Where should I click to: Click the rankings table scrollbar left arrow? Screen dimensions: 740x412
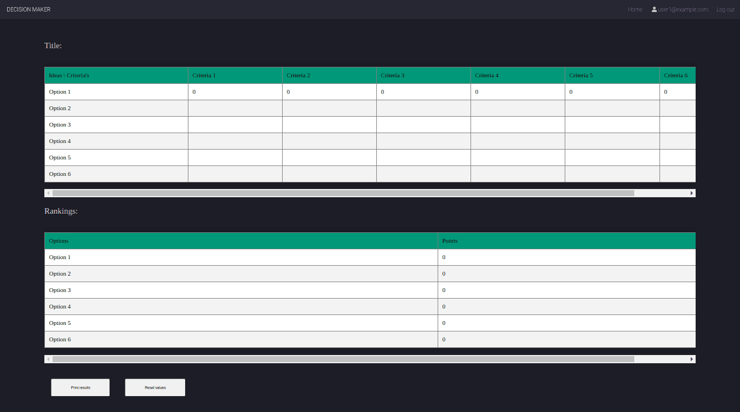coord(48,359)
